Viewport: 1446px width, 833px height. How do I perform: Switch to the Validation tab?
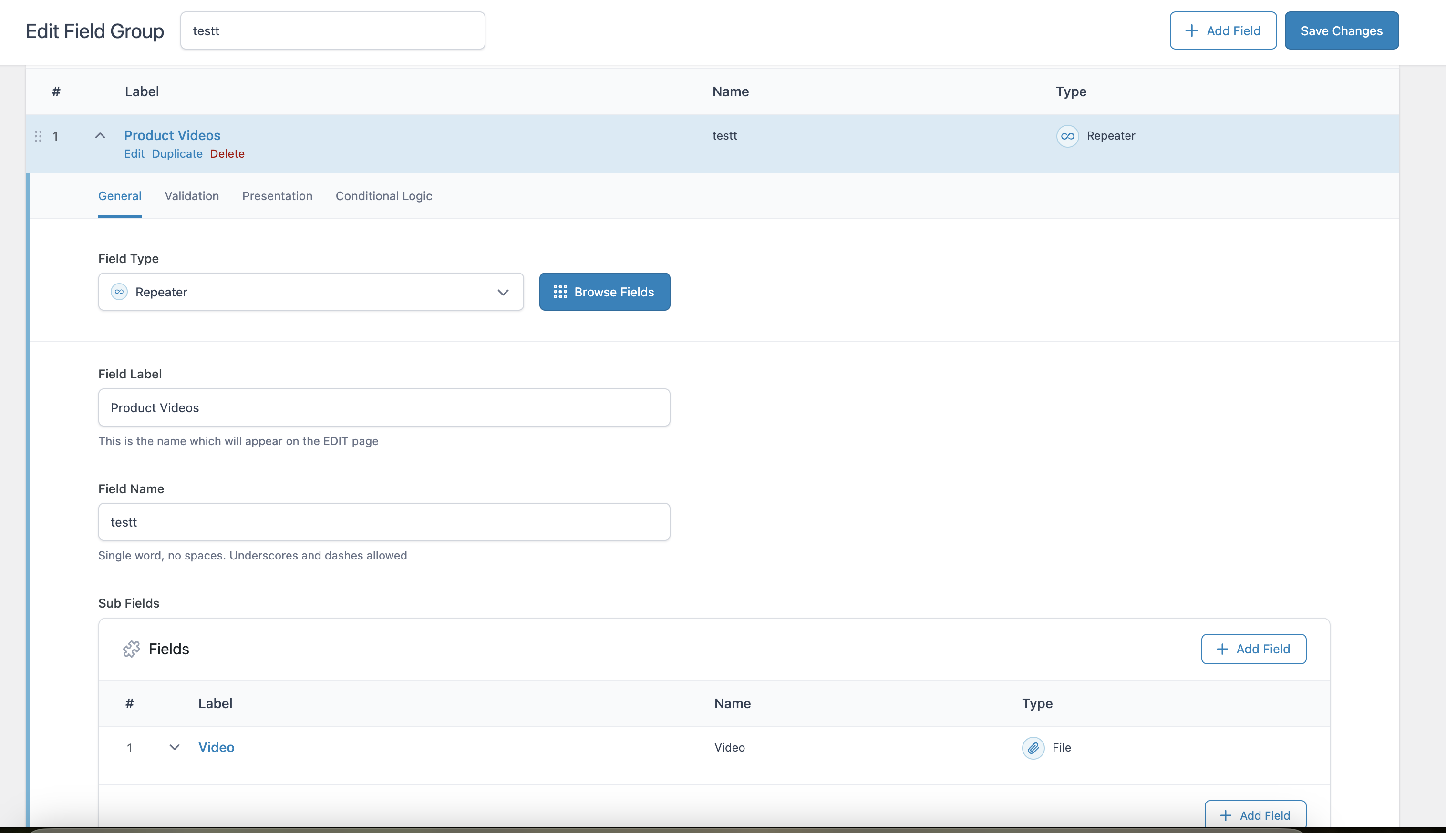click(192, 196)
